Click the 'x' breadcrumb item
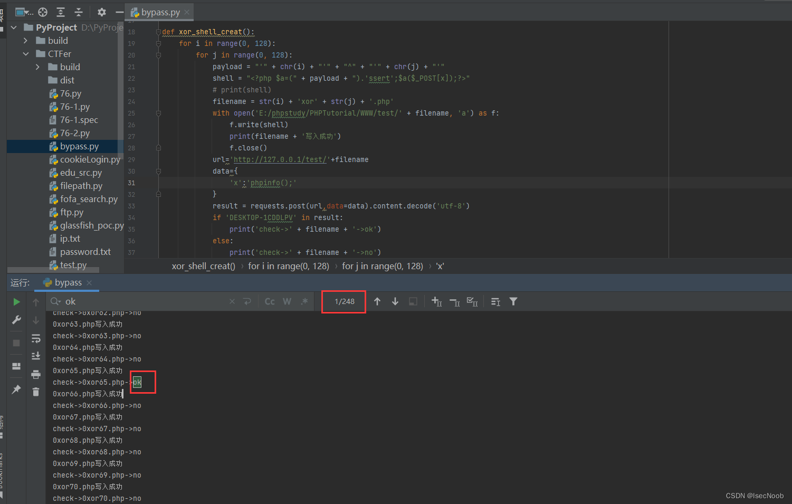This screenshot has width=792, height=504. click(x=440, y=266)
